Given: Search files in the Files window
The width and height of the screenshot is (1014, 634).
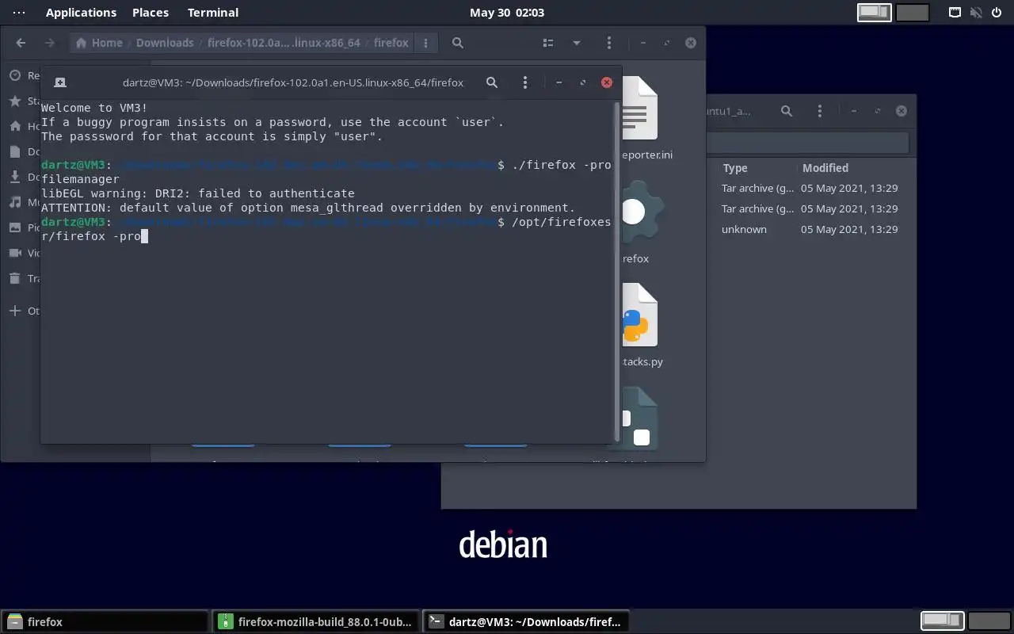Looking at the screenshot, I should 458,43.
